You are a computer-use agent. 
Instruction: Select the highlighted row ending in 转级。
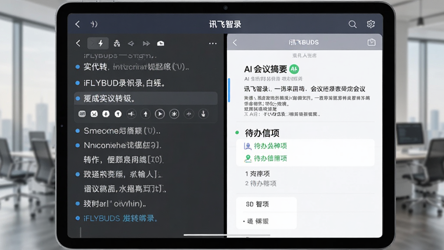point(146,99)
